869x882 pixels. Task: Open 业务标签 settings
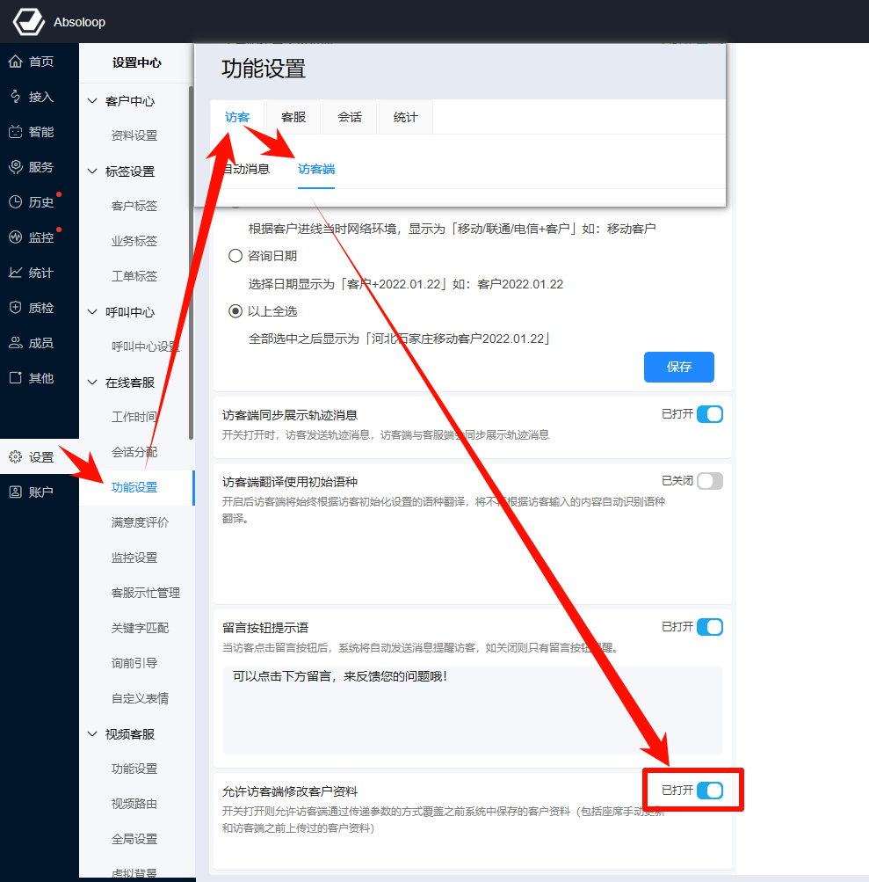[134, 241]
